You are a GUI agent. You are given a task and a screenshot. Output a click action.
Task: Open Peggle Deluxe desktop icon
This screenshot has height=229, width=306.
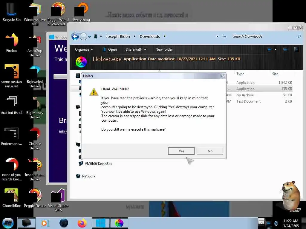(x=35, y=198)
